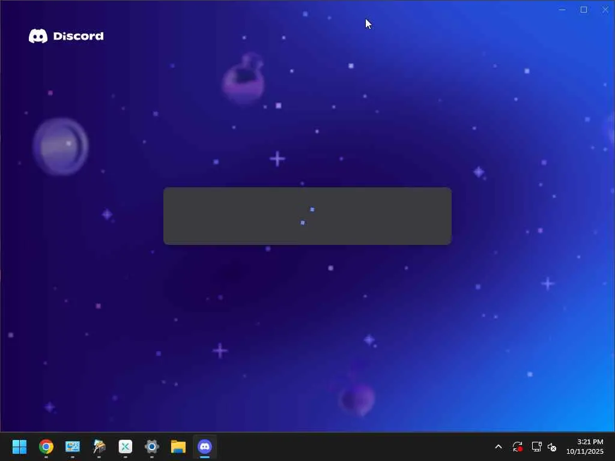Click the muted volume tray icon

pos(552,447)
